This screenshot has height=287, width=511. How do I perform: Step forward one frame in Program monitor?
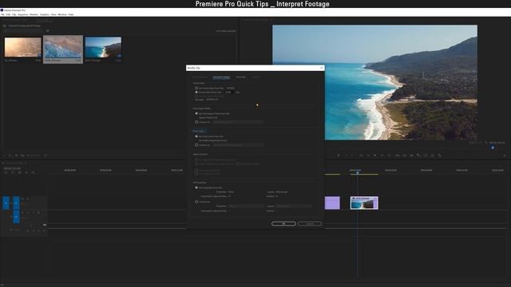[382, 155]
